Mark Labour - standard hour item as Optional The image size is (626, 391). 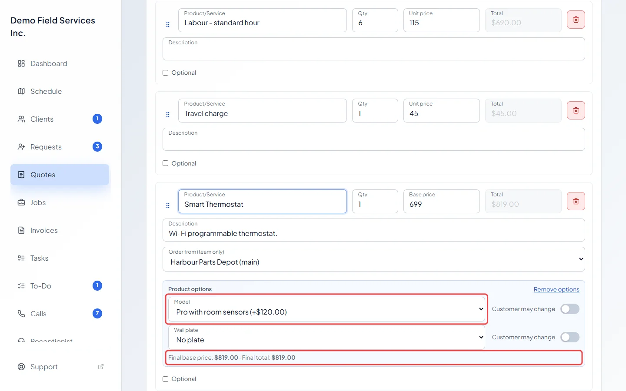click(x=165, y=73)
